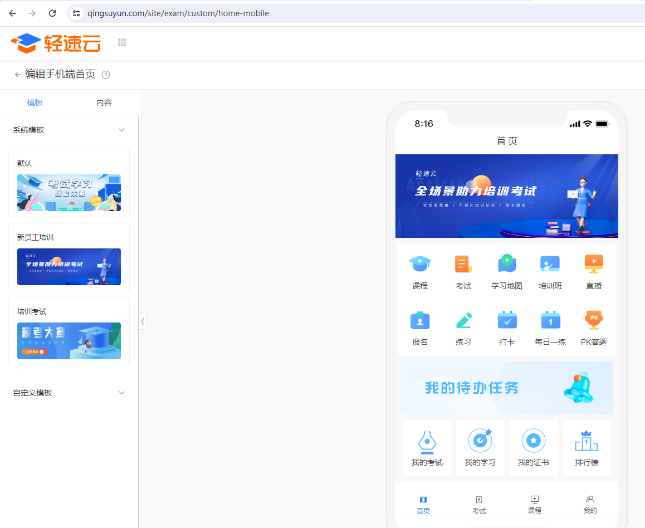This screenshot has width=645, height=528.
Task: Expand the 自定义模板 section
Action: (122, 393)
